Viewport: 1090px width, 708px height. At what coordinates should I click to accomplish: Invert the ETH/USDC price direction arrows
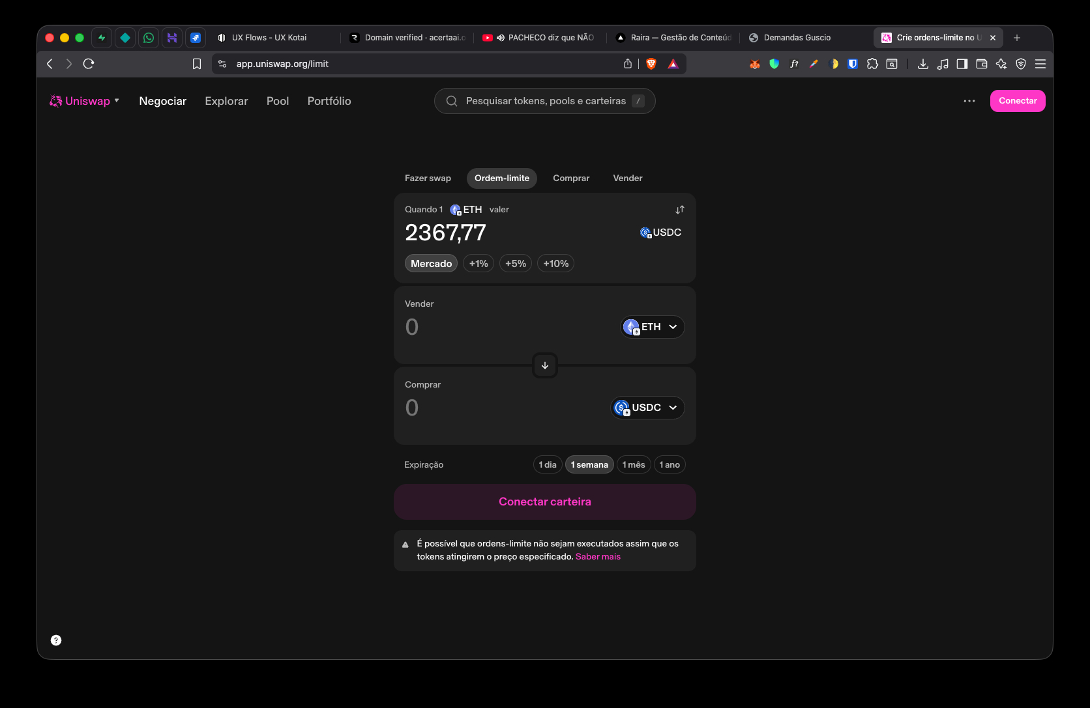[x=680, y=210]
